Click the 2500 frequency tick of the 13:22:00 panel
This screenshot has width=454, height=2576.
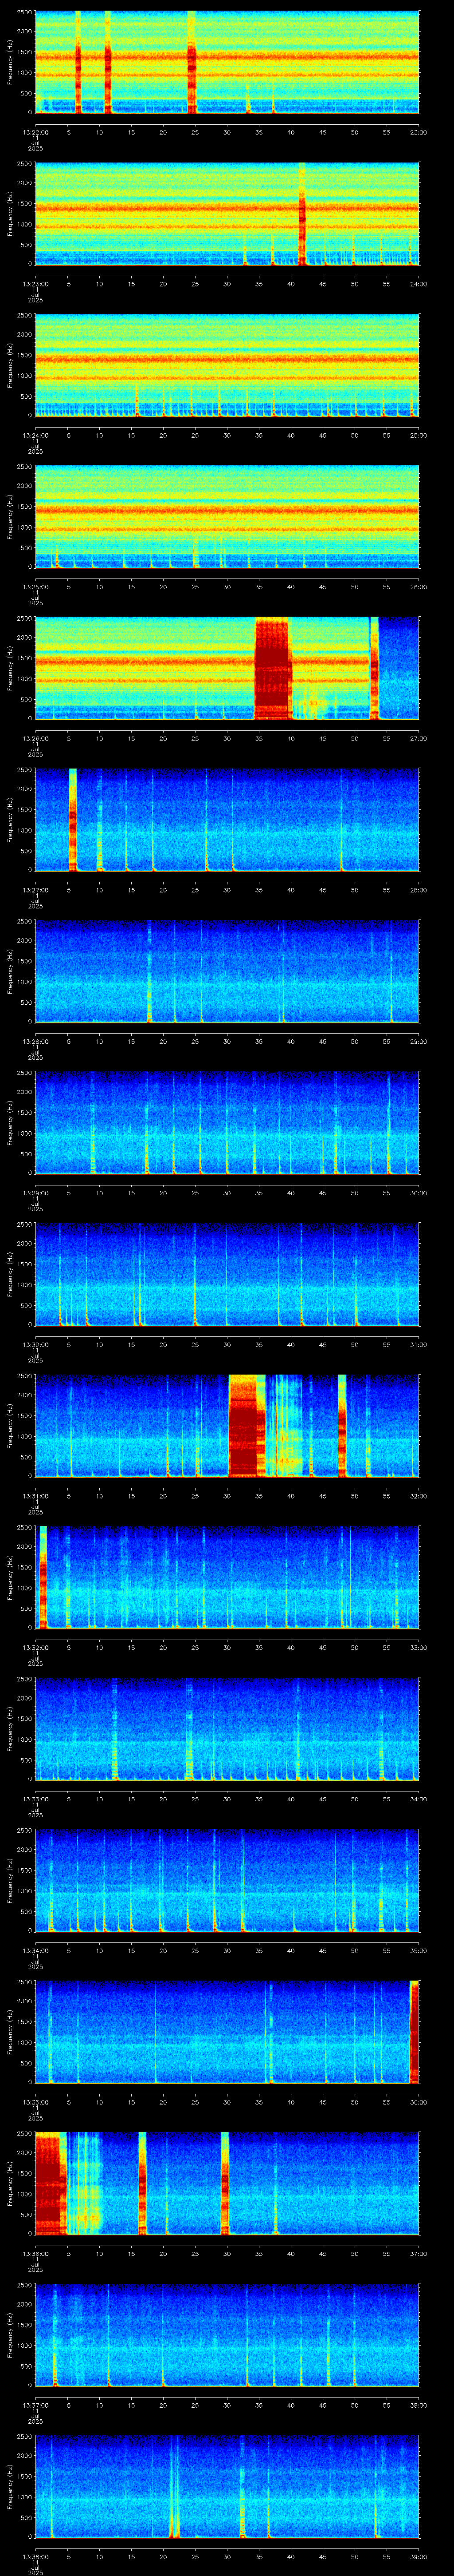pyautogui.click(x=24, y=13)
